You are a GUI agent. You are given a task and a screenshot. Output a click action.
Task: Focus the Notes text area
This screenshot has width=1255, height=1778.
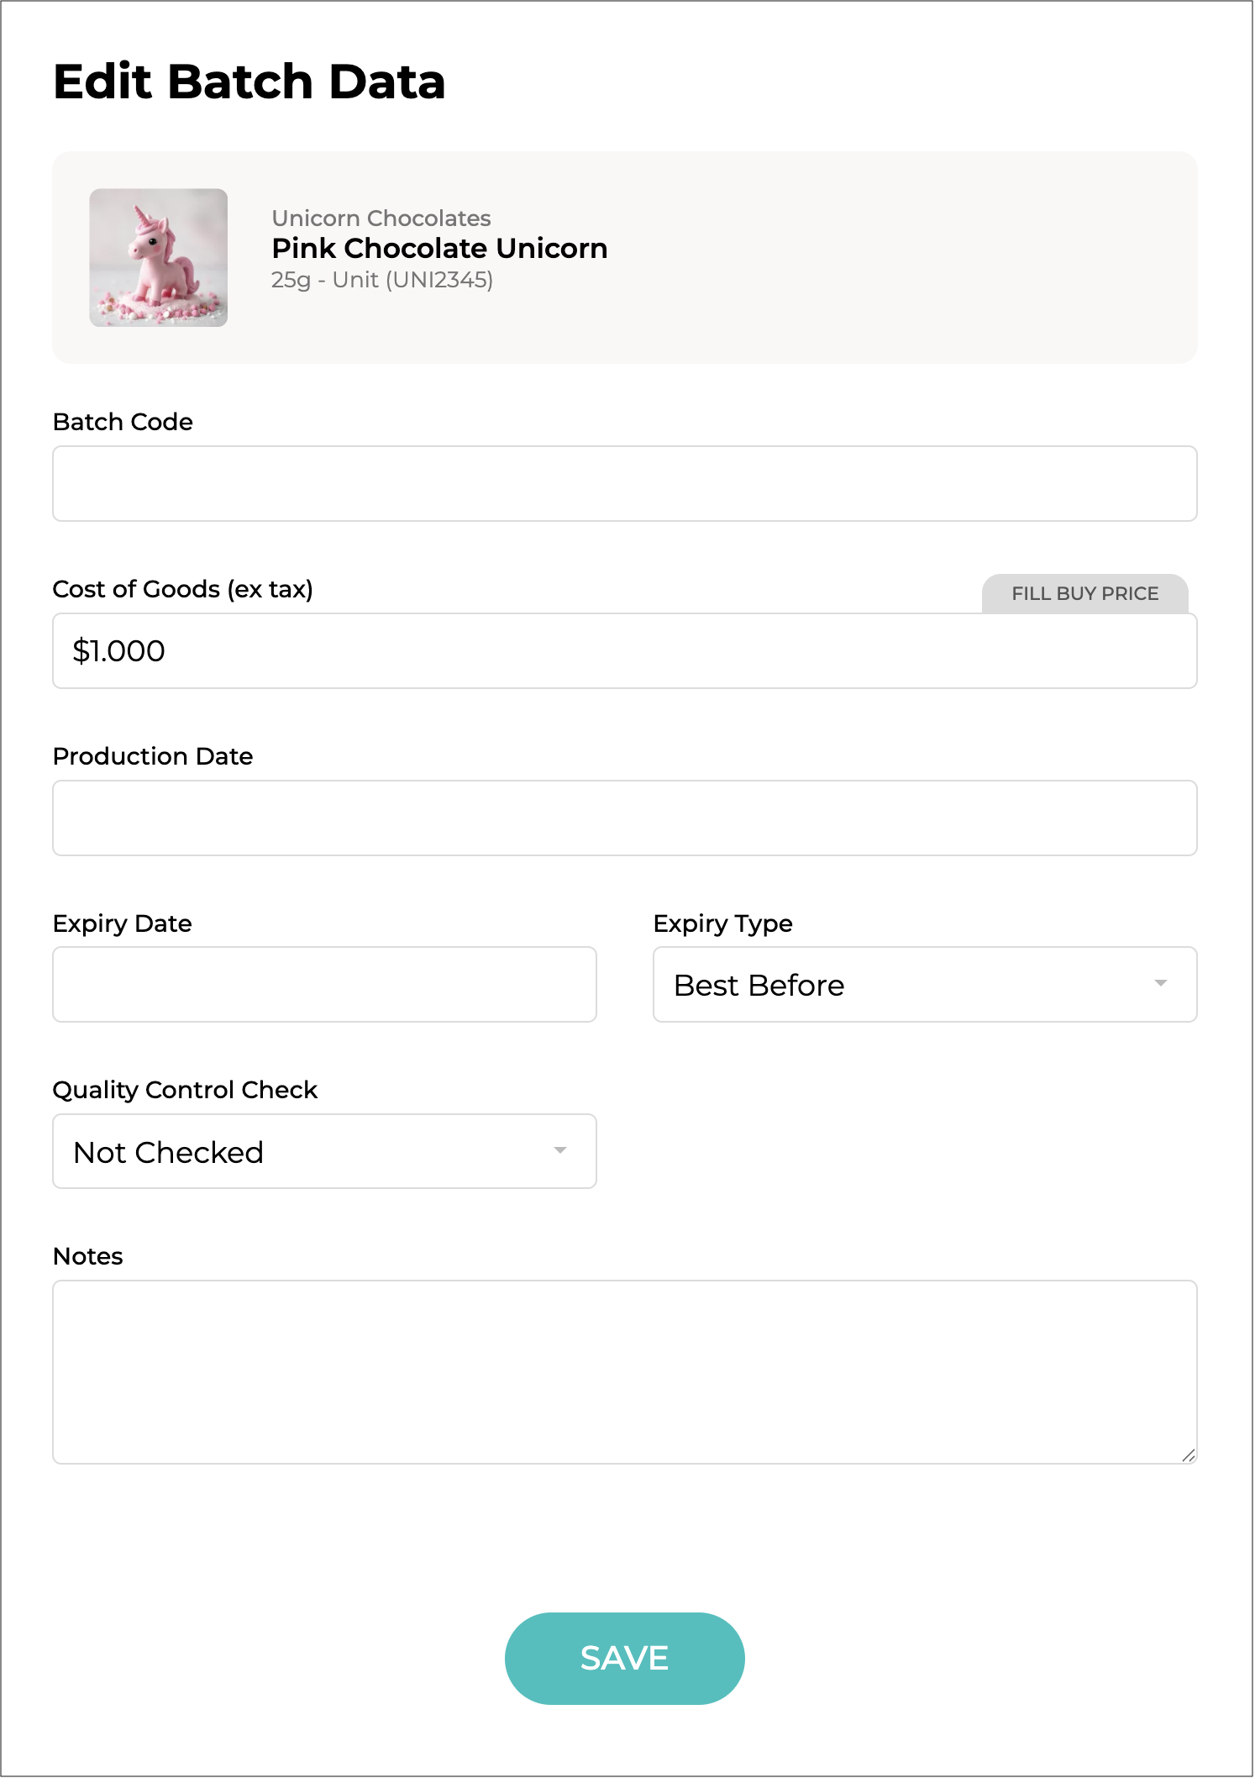[x=624, y=1371]
